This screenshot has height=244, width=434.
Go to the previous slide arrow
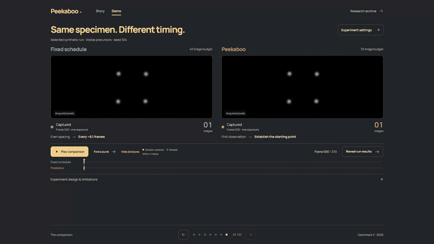pos(184,234)
